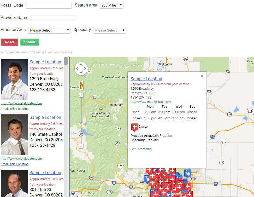Click the '140 State Capitol' address text
Image resolution: width=254 pixels, height=197 pixels.
[x=46, y=134]
